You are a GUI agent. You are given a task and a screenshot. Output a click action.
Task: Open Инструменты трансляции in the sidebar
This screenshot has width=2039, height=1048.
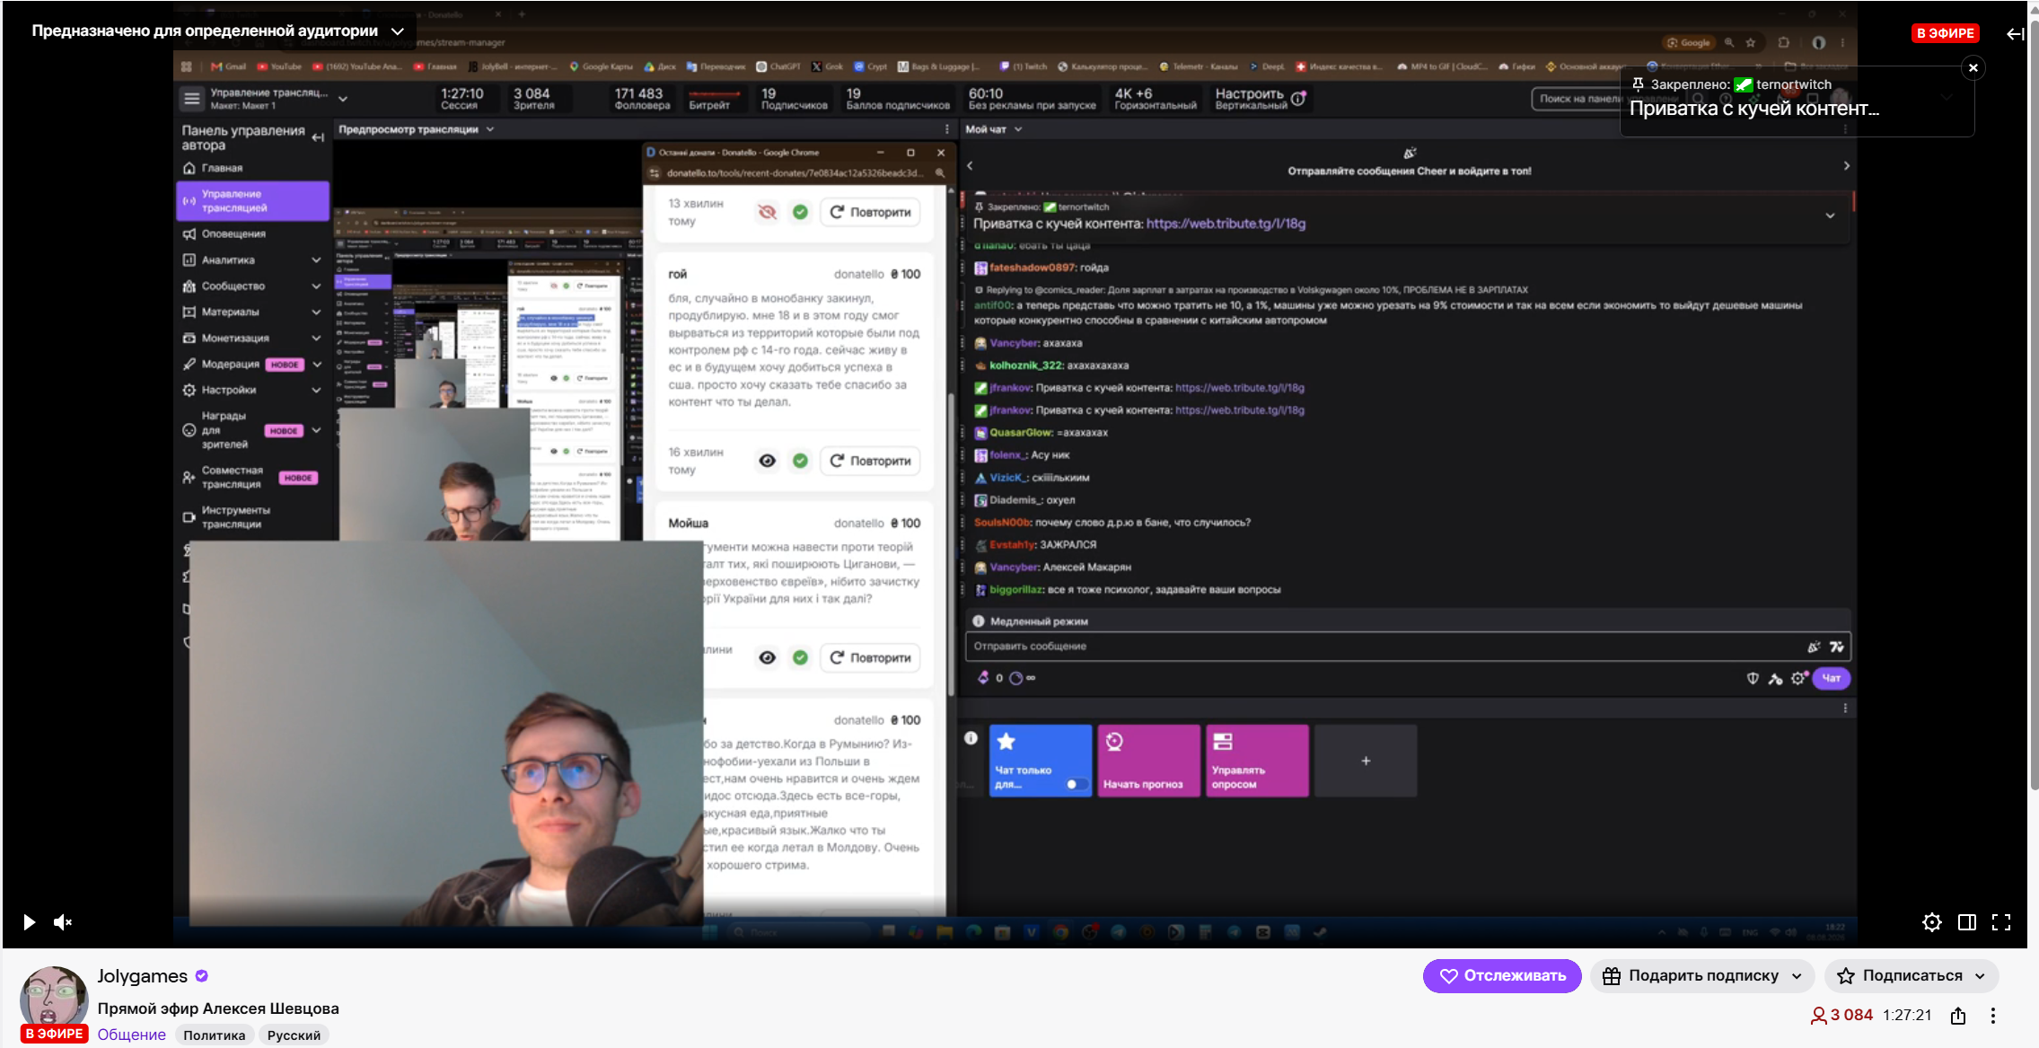253,517
